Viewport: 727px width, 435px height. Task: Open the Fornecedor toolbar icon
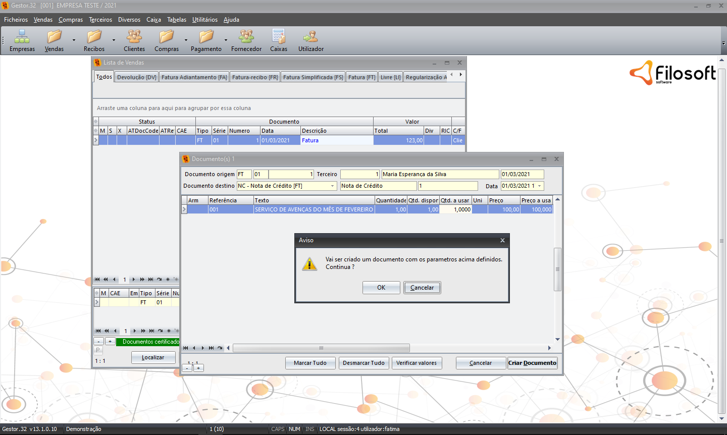coord(246,37)
